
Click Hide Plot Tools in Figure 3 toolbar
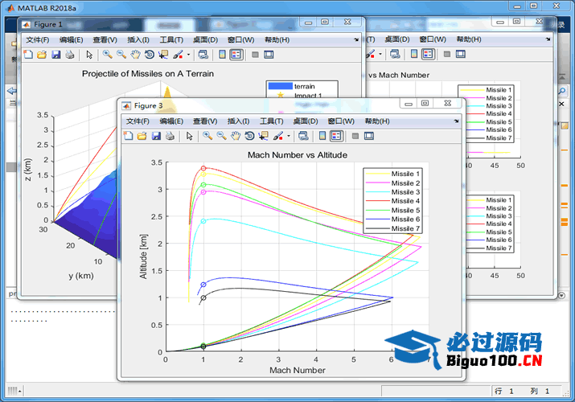(x=355, y=136)
